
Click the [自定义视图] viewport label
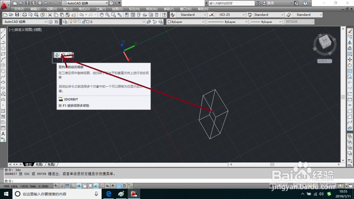point(24,30)
